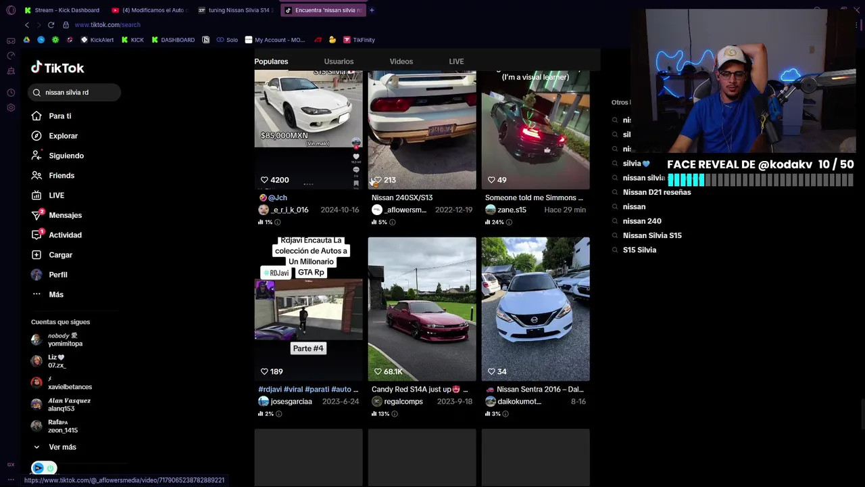Open the LIVE icon in sidebar

coord(36,195)
